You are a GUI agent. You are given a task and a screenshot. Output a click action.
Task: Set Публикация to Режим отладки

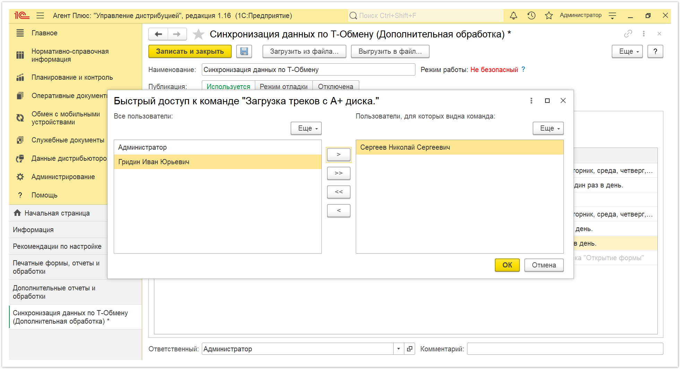click(x=284, y=86)
